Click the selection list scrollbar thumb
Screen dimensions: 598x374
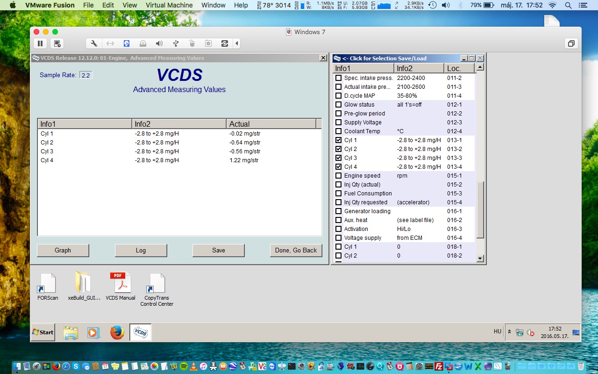pos(480,210)
